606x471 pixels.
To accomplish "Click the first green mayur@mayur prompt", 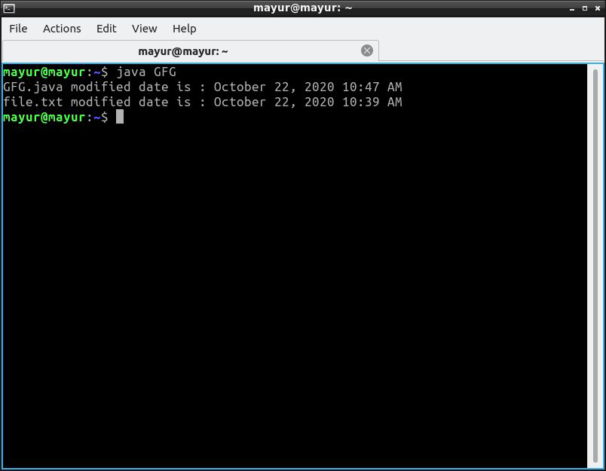I will click(x=44, y=72).
